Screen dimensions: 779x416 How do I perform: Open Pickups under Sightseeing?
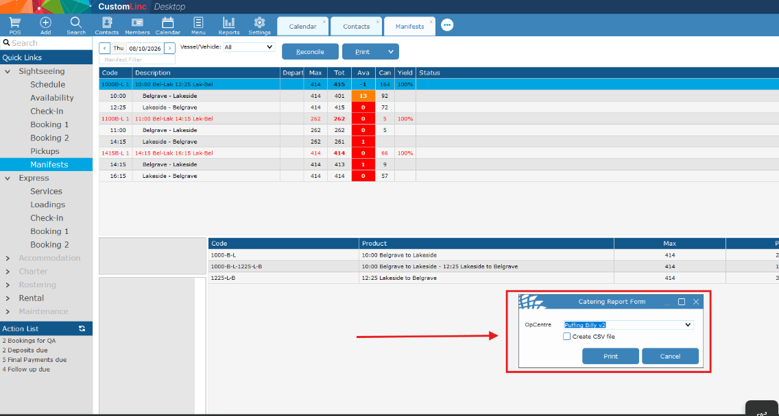[x=45, y=151]
